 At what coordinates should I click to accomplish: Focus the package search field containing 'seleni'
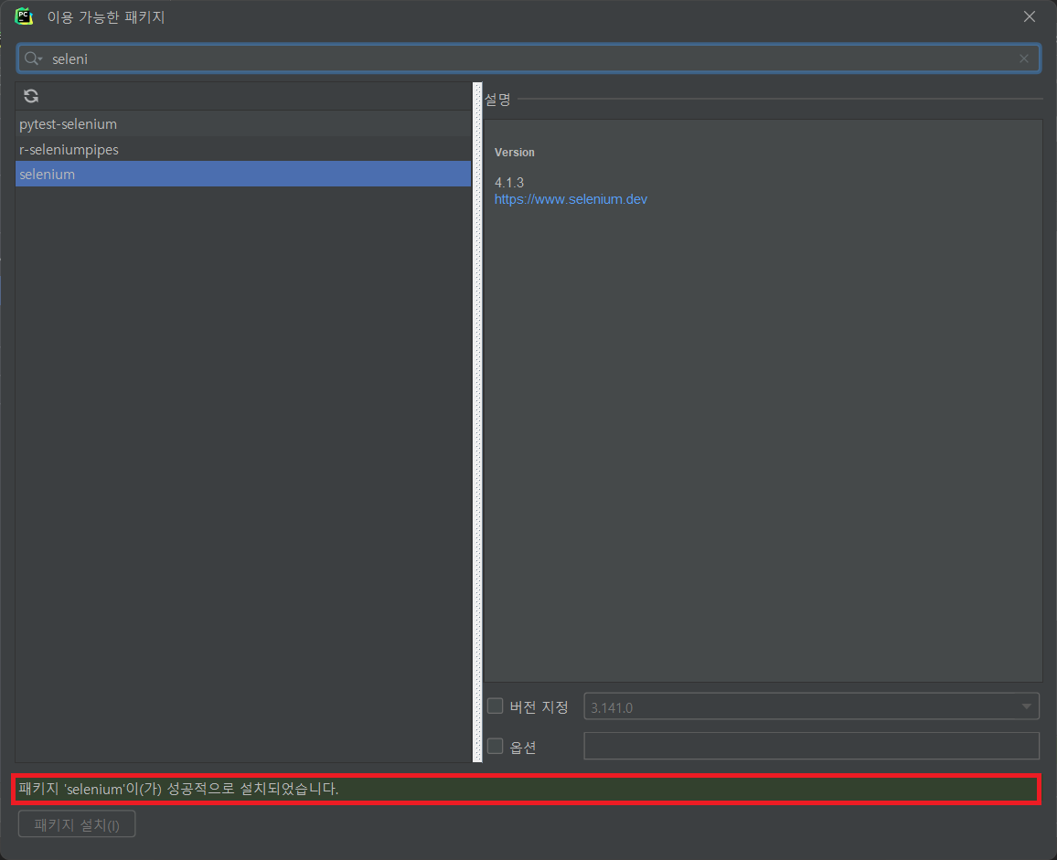point(528,59)
